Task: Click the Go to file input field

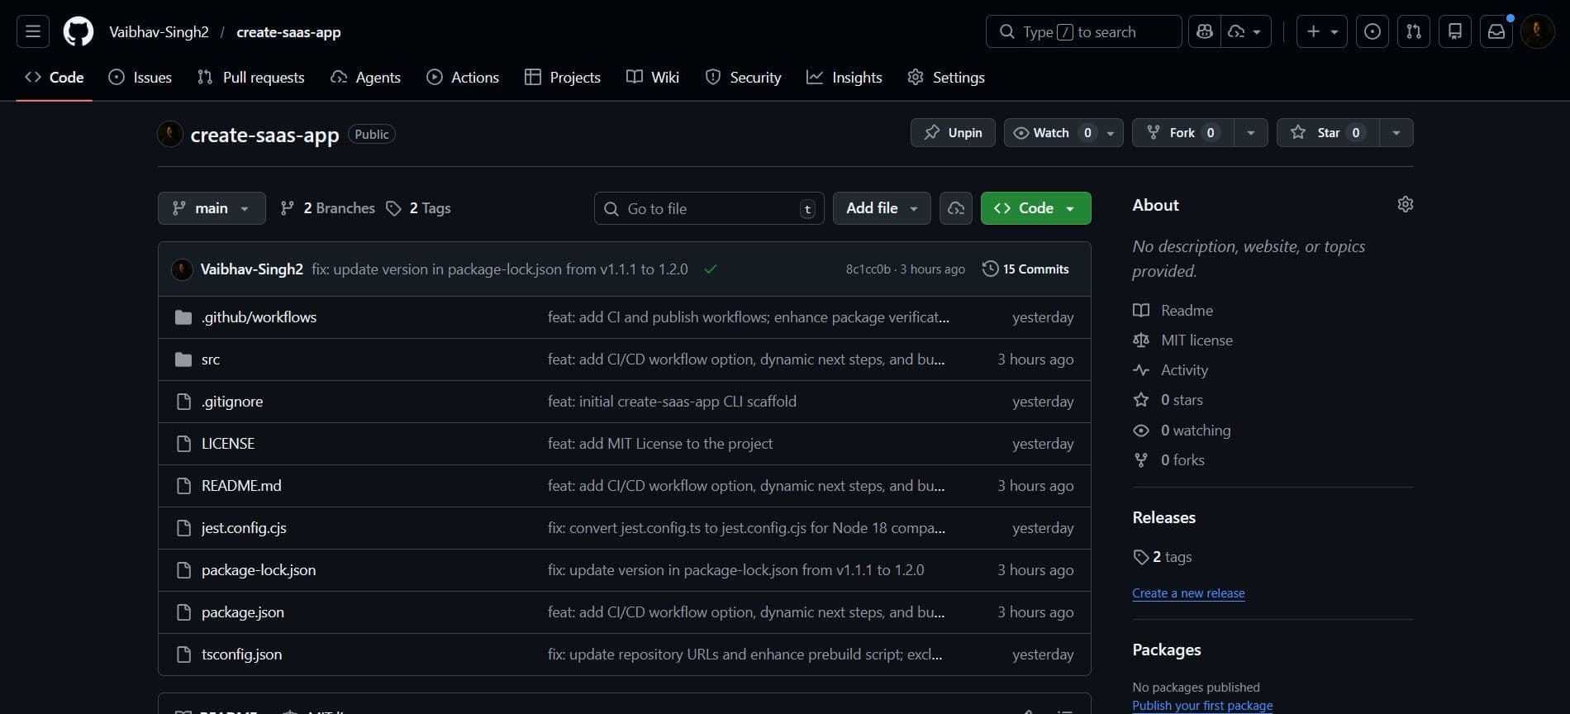Action: 709,208
